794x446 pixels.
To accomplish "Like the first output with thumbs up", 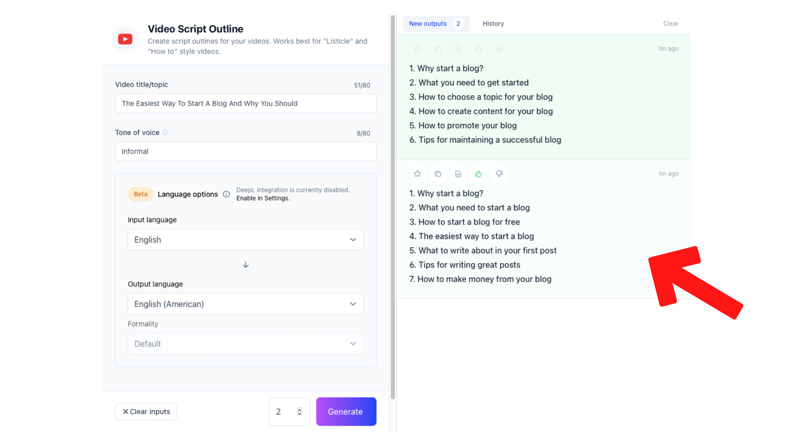I will pos(478,48).
